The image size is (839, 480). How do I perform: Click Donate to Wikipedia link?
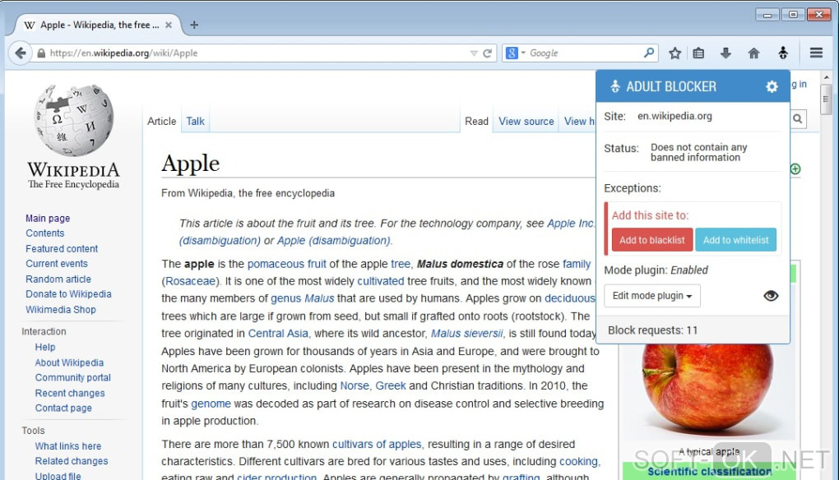[x=68, y=294]
